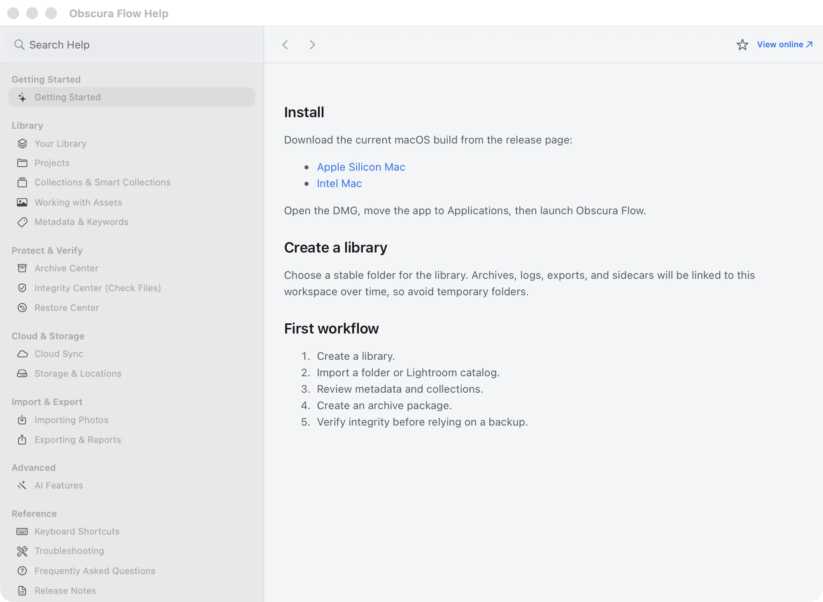
Task: Click the Reference section label
Action: pos(34,514)
